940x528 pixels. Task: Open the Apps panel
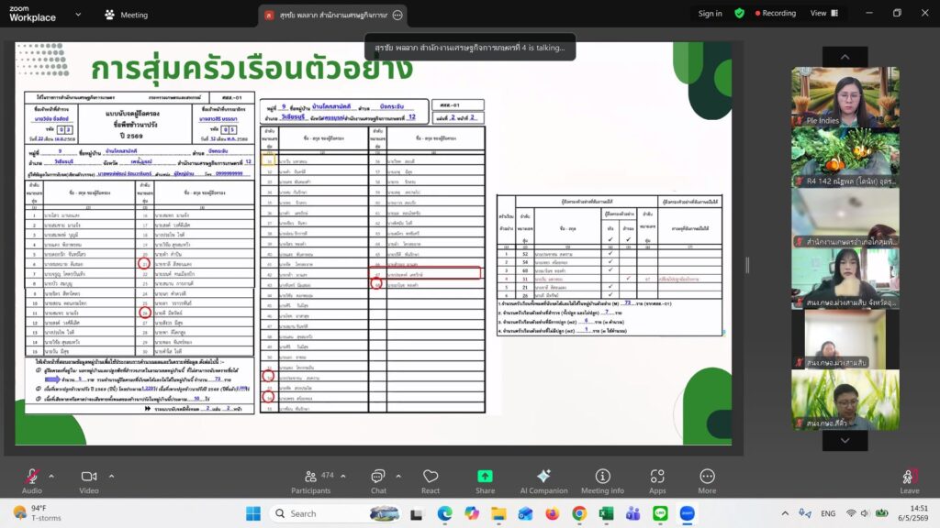pos(657,481)
